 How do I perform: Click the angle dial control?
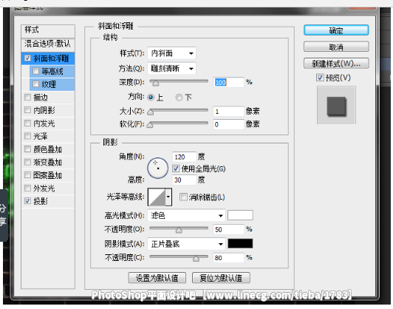pyautogui.click(x=157, y=168)
